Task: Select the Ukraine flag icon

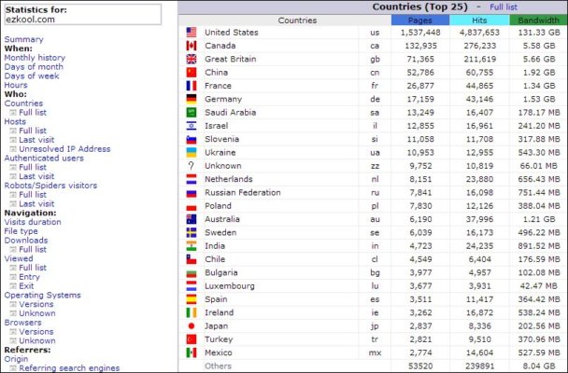Action: click(x=192, y=152)
